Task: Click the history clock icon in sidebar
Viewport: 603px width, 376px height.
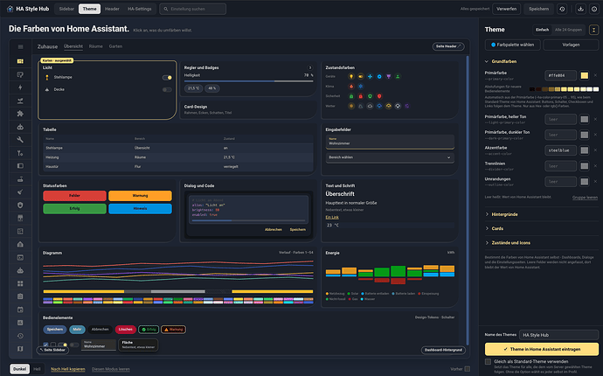Action: pyautogui.click(x=20, y=336)
